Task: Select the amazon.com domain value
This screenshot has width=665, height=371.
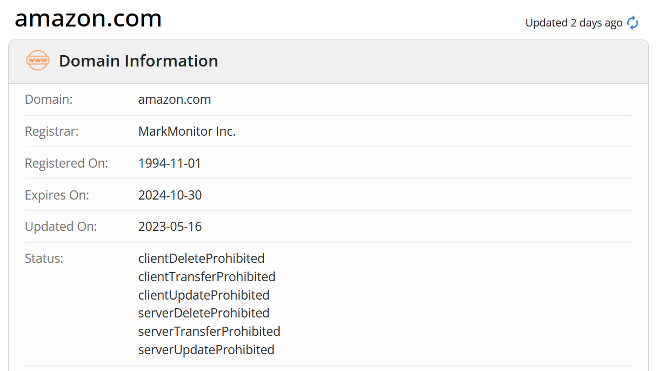Action: (x=175, y=100)
